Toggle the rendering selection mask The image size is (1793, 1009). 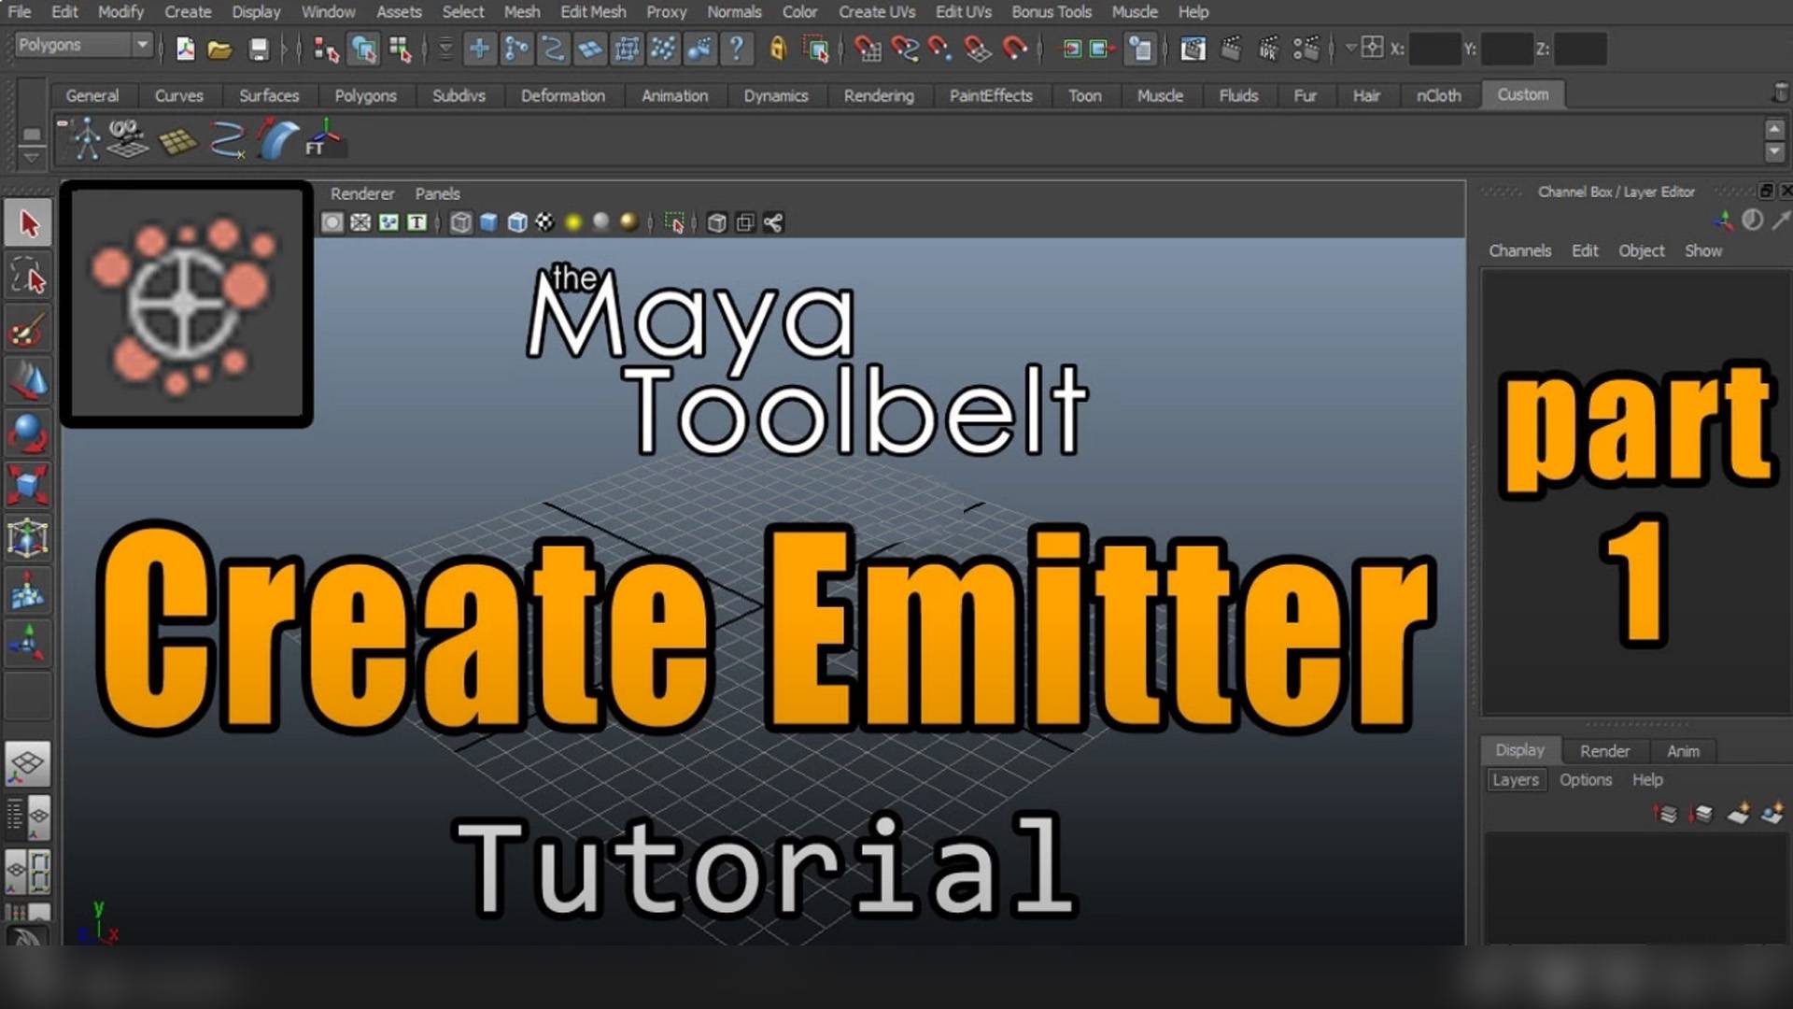tap(699, 49)
